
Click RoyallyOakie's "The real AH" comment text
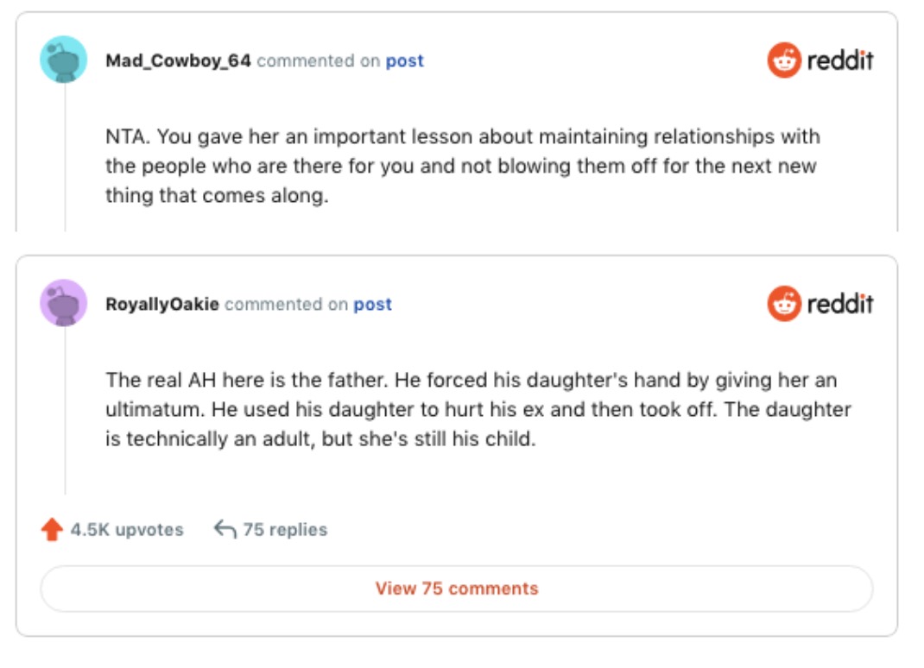[478, 409]
